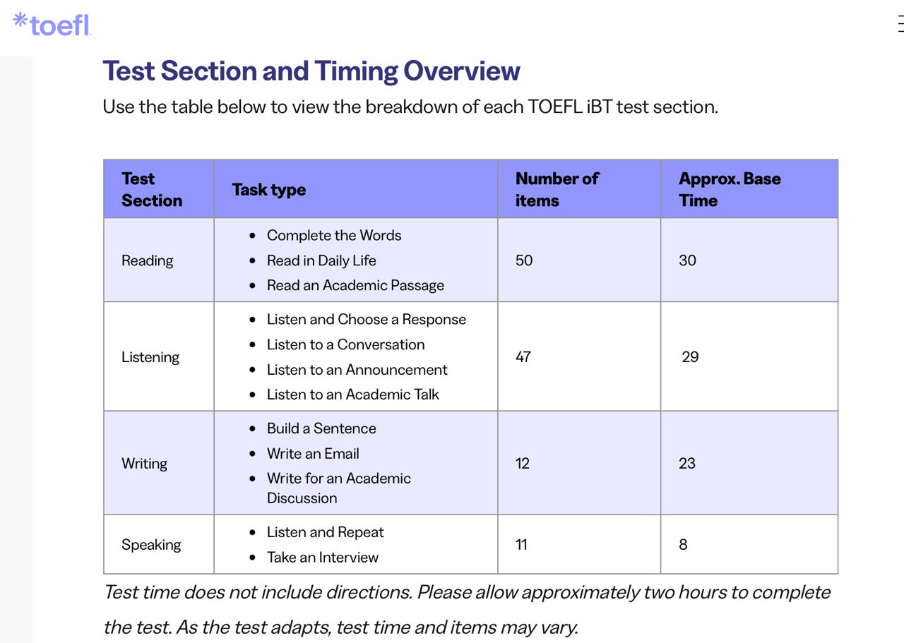Click the Reading row label
This screenshot has width=904, height=643.
coord(147,260)
